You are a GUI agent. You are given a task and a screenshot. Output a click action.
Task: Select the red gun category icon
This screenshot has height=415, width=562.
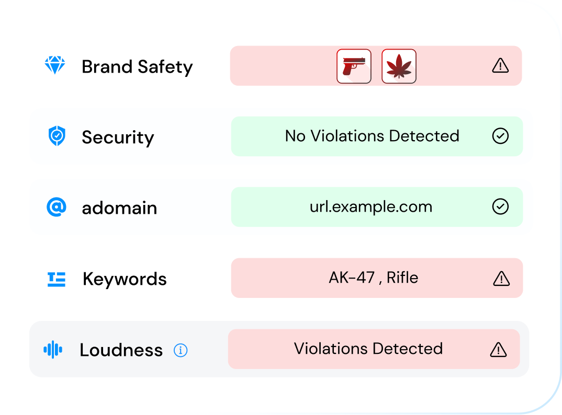pyautogui.click(x=354, y=66)
